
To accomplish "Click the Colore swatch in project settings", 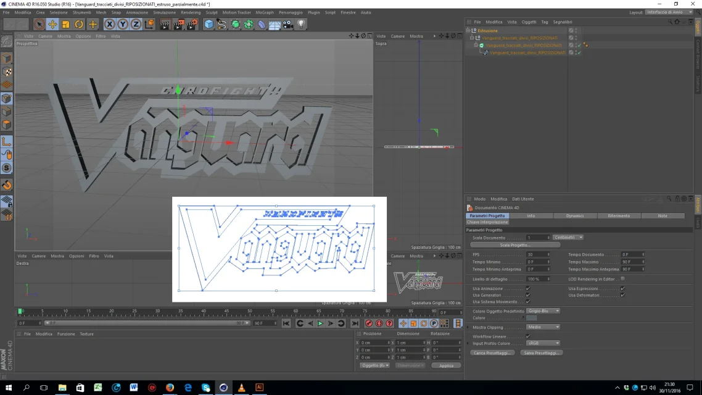I will pos(532,318).
